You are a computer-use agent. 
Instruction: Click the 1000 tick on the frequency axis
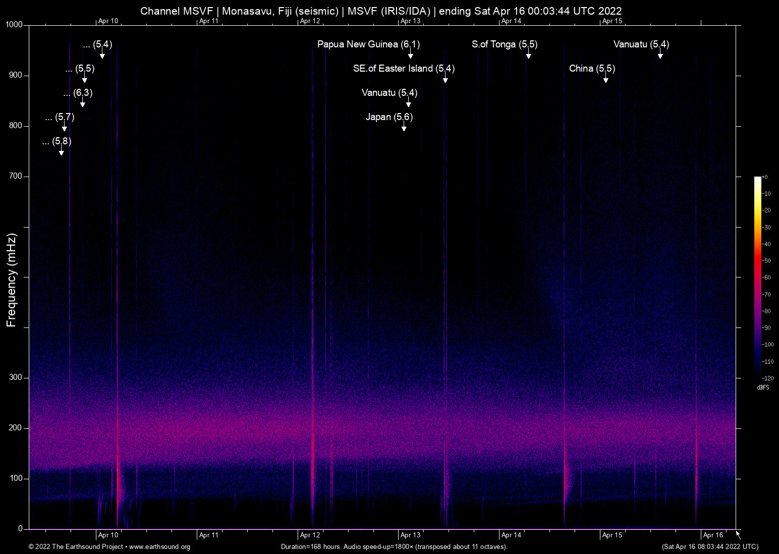14,25
